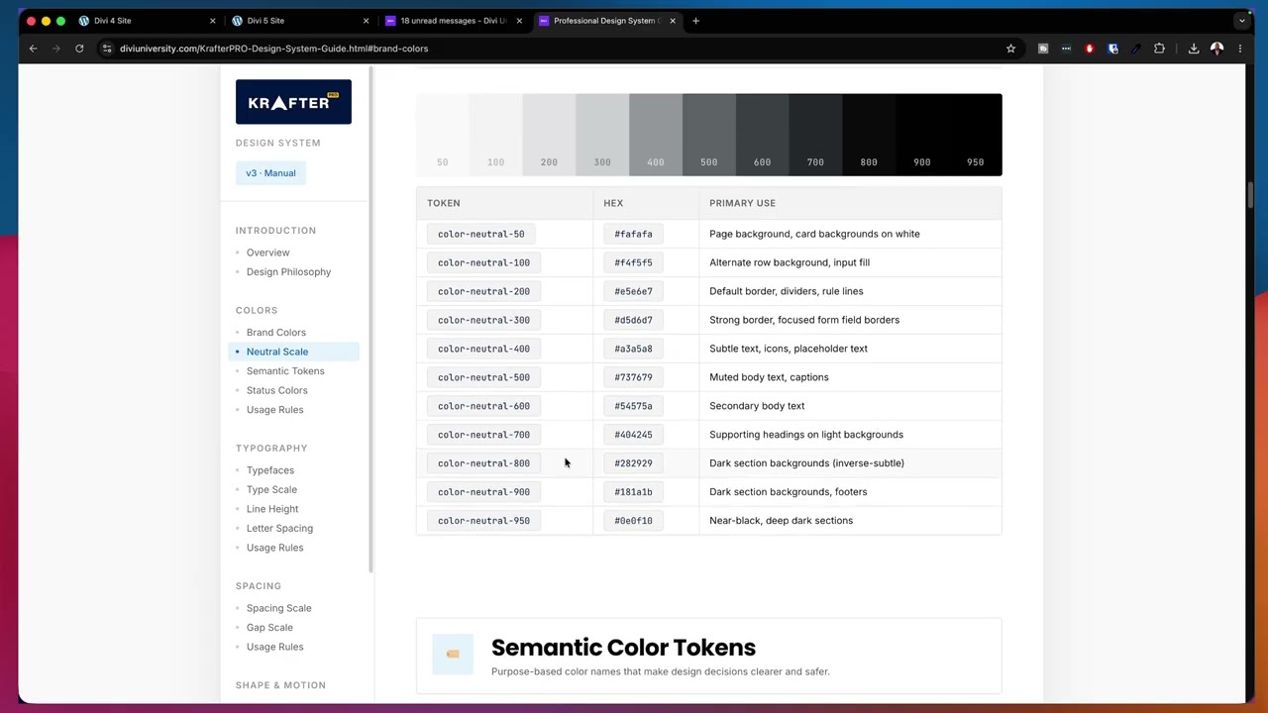Click the sidebar vertical scrollbar
The height and width of the screenshot is (713, 1268).
[x=371, y=320]
